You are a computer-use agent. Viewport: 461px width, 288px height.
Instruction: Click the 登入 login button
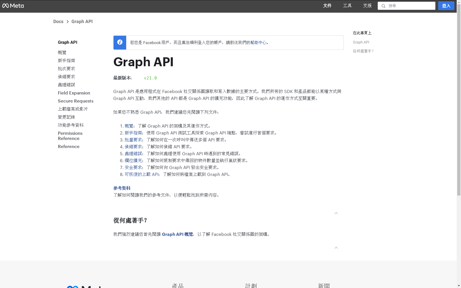[446, 6]
